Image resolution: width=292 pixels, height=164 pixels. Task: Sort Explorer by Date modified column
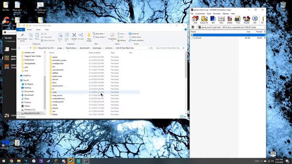coord(94,53)
